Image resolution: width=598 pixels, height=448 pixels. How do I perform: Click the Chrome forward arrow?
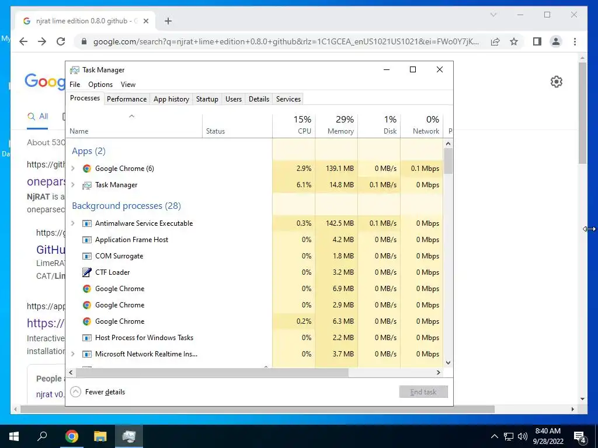coord(42,41)
